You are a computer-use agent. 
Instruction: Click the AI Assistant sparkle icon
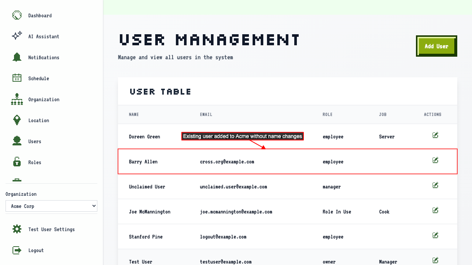point(17,36)
